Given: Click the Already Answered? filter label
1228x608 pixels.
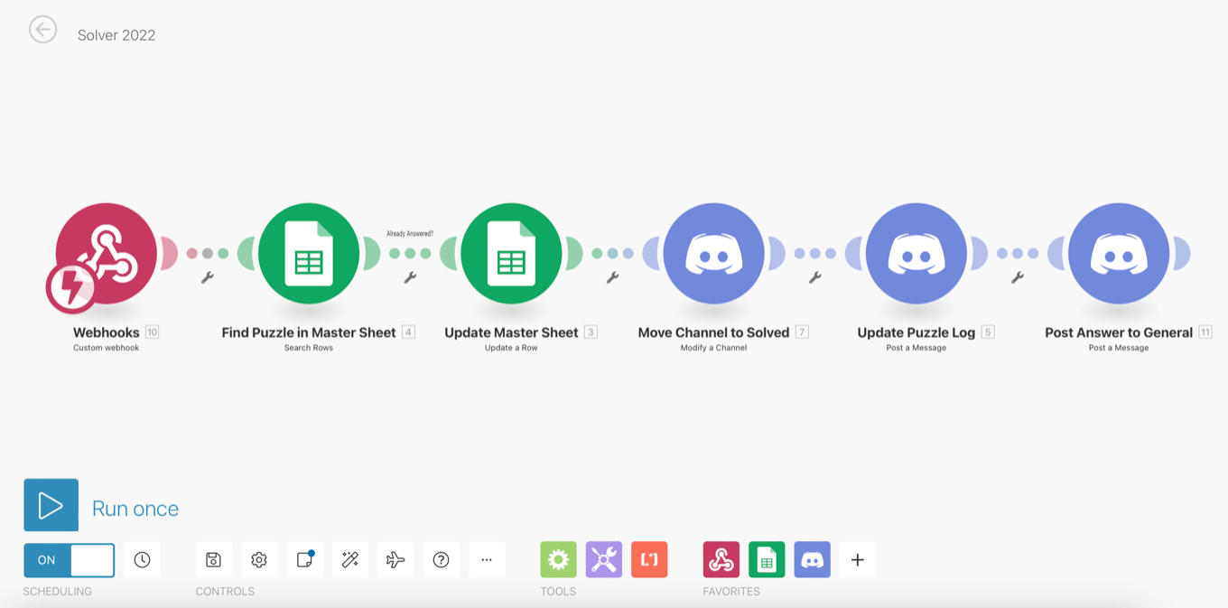Looking at the screenshot, I should (410, 234).
